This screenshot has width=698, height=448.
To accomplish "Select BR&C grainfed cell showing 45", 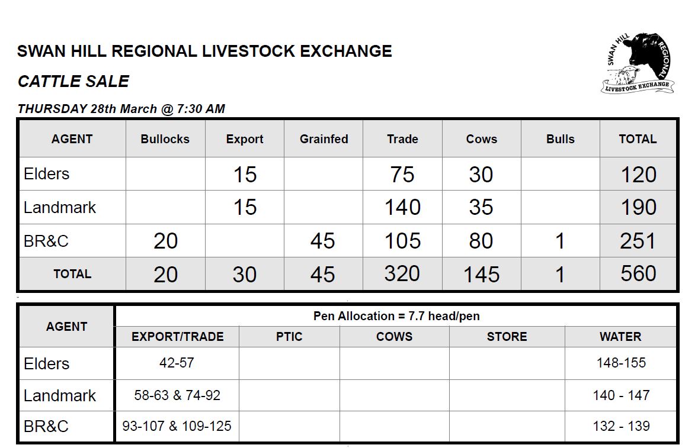I will pos(324,241).
